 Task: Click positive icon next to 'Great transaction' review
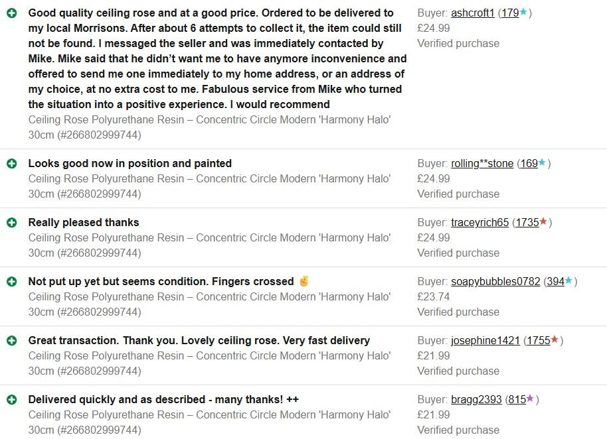(11, 341)
